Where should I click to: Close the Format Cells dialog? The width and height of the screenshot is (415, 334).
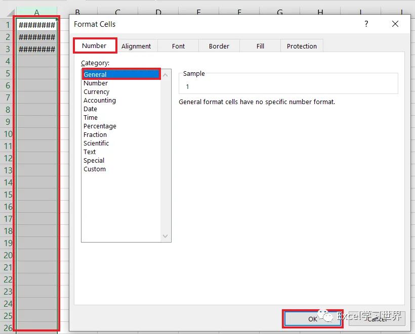(x=395, y=24)
